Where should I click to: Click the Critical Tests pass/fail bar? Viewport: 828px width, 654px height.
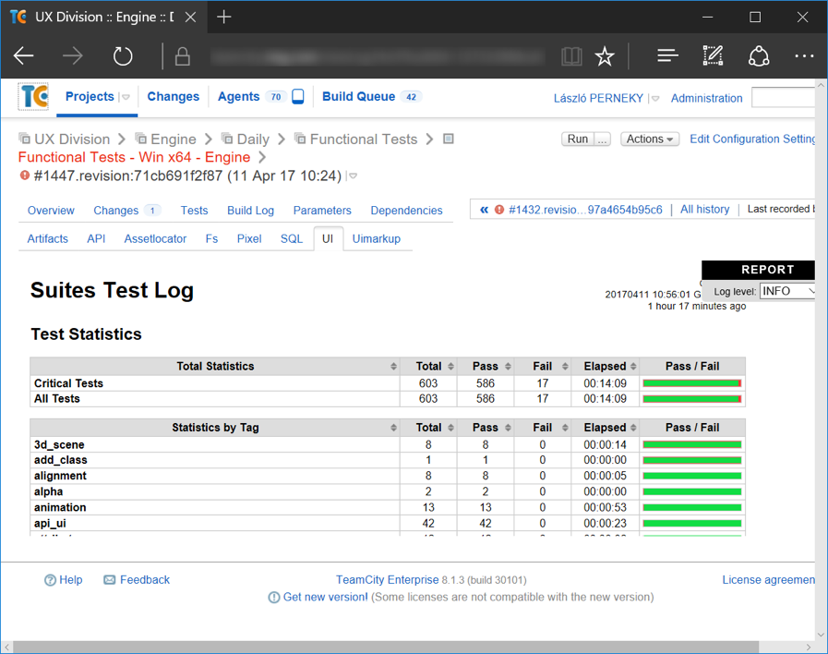pyautogui.click(x=691, y=383)
